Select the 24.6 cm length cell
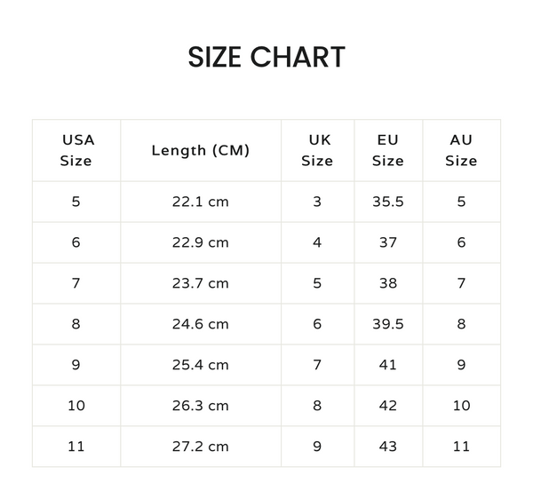The height and width of the screenshot is (483, 533). (x=201, y=324)
